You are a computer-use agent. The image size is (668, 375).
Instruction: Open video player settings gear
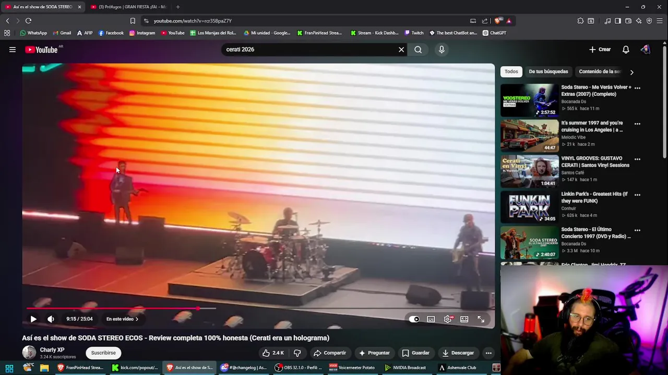[x=448, y=319]
